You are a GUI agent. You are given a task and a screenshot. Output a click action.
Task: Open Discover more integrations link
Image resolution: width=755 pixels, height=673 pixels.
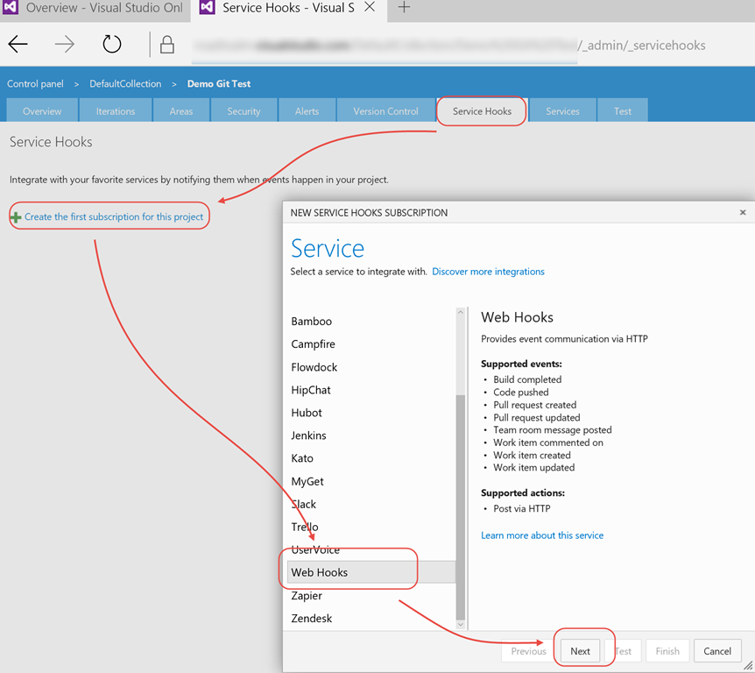point(488,272)
